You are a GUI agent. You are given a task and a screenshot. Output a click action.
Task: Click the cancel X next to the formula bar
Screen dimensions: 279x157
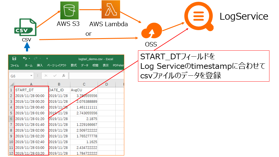(x=46, y=76)
